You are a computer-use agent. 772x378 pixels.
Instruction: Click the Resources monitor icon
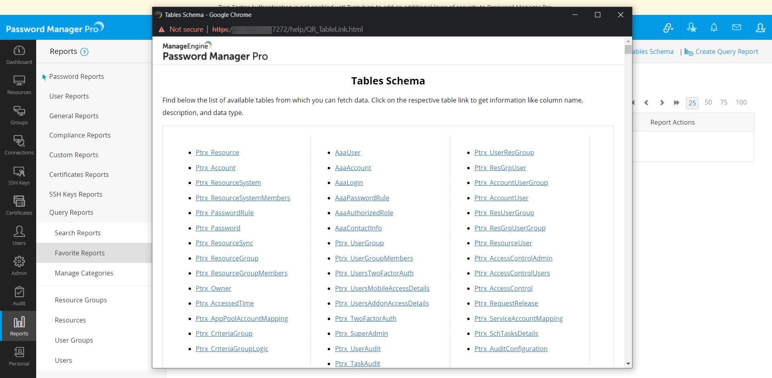tap(19, 81)
